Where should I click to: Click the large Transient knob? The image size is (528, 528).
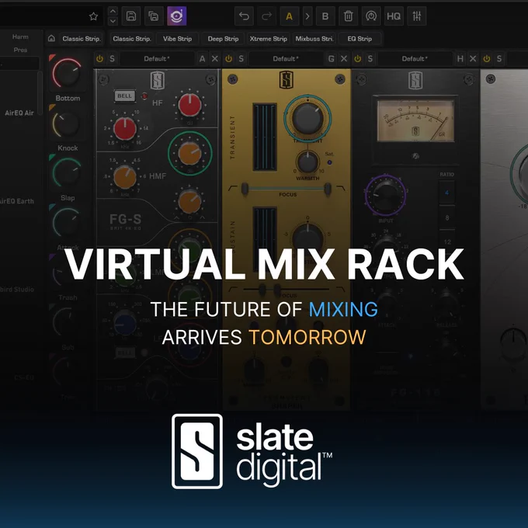click(x=307, y=116)
